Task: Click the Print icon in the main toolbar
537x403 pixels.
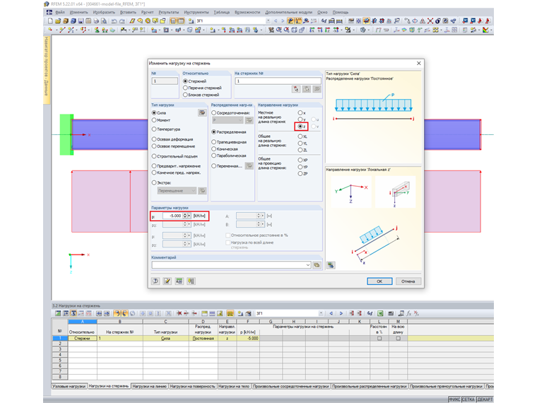Action: (96, 21)
